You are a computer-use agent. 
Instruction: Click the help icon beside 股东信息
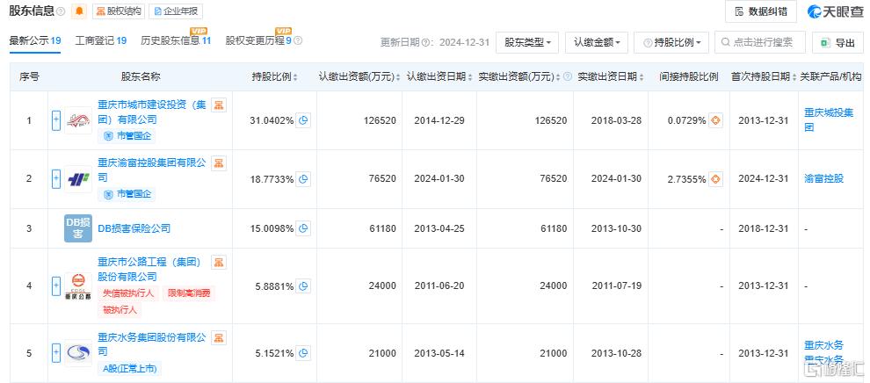point(61,11)
